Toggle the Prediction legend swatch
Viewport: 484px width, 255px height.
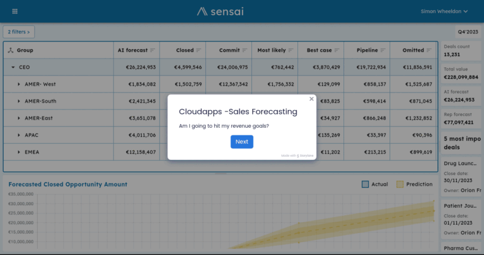[400, 184]
